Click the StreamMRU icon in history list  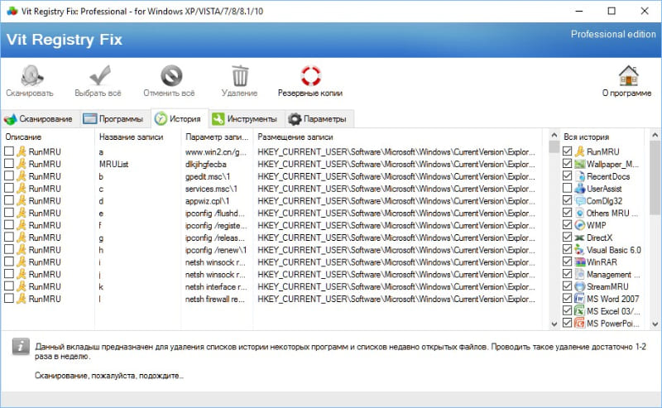point(580,286)
